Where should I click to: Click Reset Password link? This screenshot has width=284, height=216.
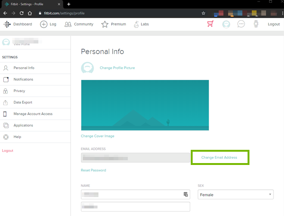click(x=93, y=170)
